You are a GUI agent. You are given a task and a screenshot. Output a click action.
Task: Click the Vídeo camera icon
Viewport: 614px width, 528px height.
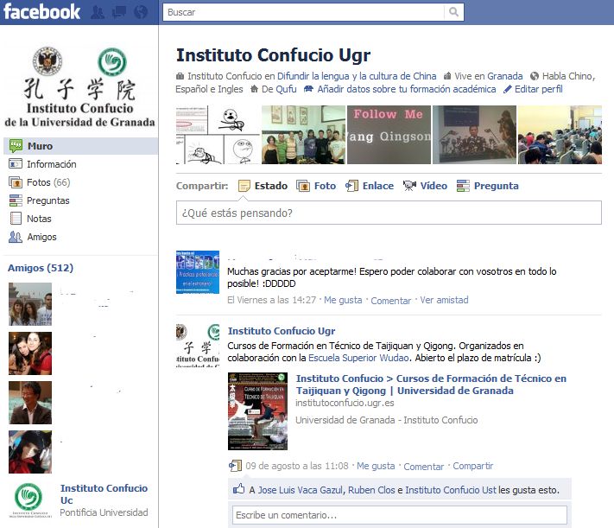point(409,186)
